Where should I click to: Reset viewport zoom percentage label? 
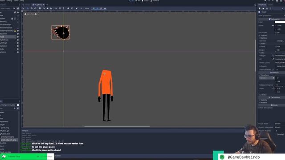click(x=30, y=14)
